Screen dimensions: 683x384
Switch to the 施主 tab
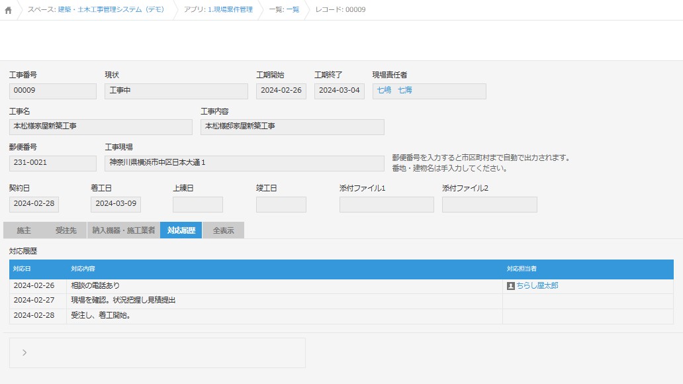pos(24,230)
